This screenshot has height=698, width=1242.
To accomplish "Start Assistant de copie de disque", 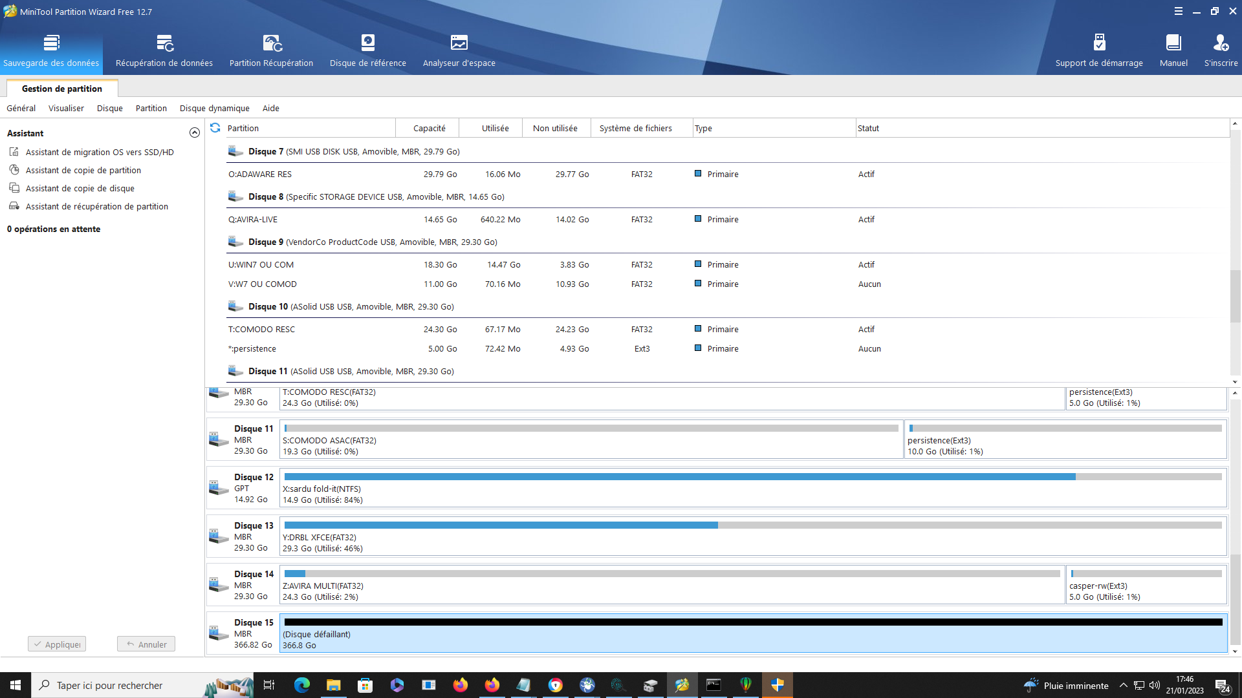I will [x=80, y=188].
